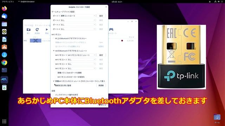Toggle Wiiリモコンのスピーカーを有効化 checkbox
The width and height of the screenshot is (225, 126).
(x=70, y=77)
